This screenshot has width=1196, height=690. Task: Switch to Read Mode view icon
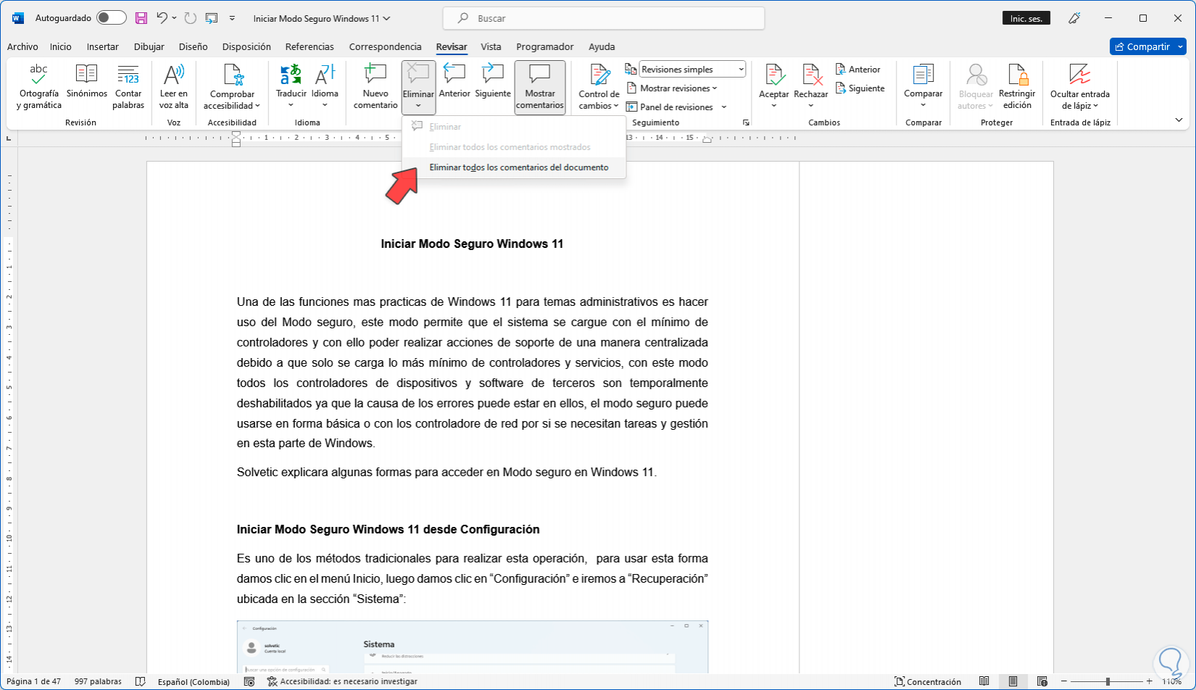pyautogui.click(x=984, y=681)
